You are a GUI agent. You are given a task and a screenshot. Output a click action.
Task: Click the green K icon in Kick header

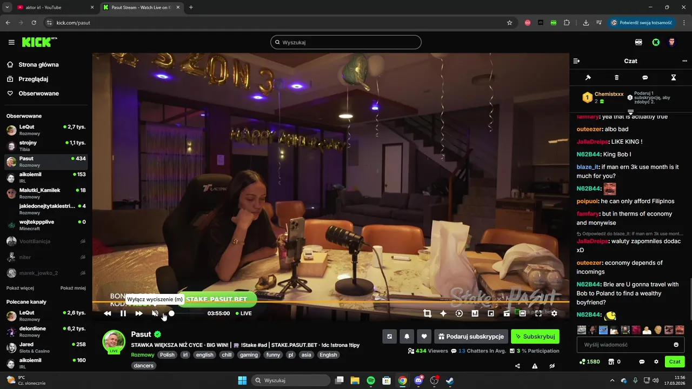point(656,42)
